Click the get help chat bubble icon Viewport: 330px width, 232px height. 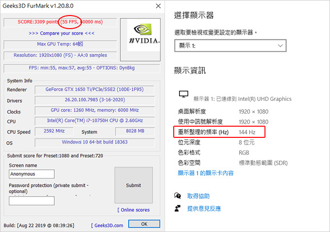click(178, 196)
